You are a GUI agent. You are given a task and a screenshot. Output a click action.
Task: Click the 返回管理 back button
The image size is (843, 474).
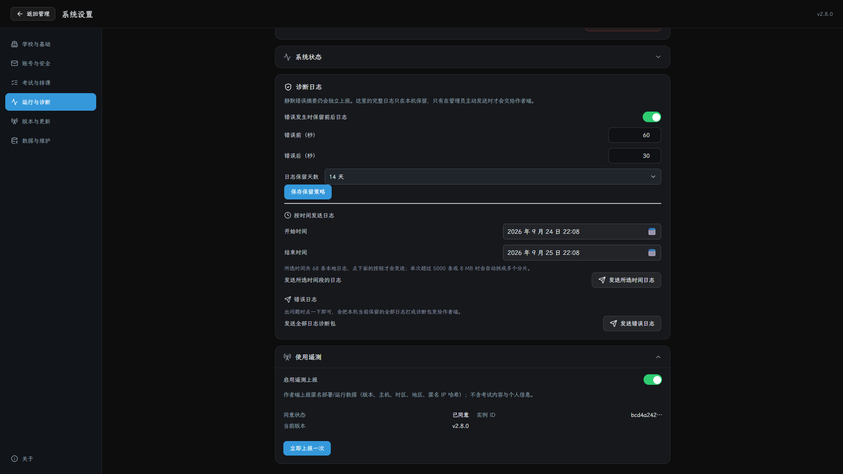pos(33,14)
